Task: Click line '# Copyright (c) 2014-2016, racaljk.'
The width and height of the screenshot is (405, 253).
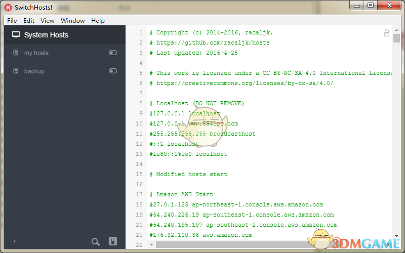Action: (x=211, y=33)
